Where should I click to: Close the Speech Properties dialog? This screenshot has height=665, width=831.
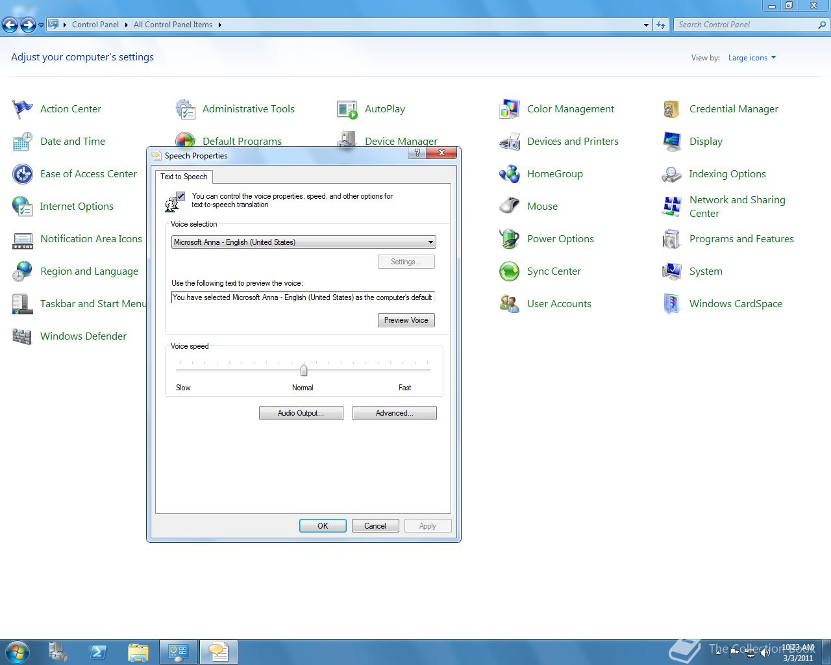[441, 153]
